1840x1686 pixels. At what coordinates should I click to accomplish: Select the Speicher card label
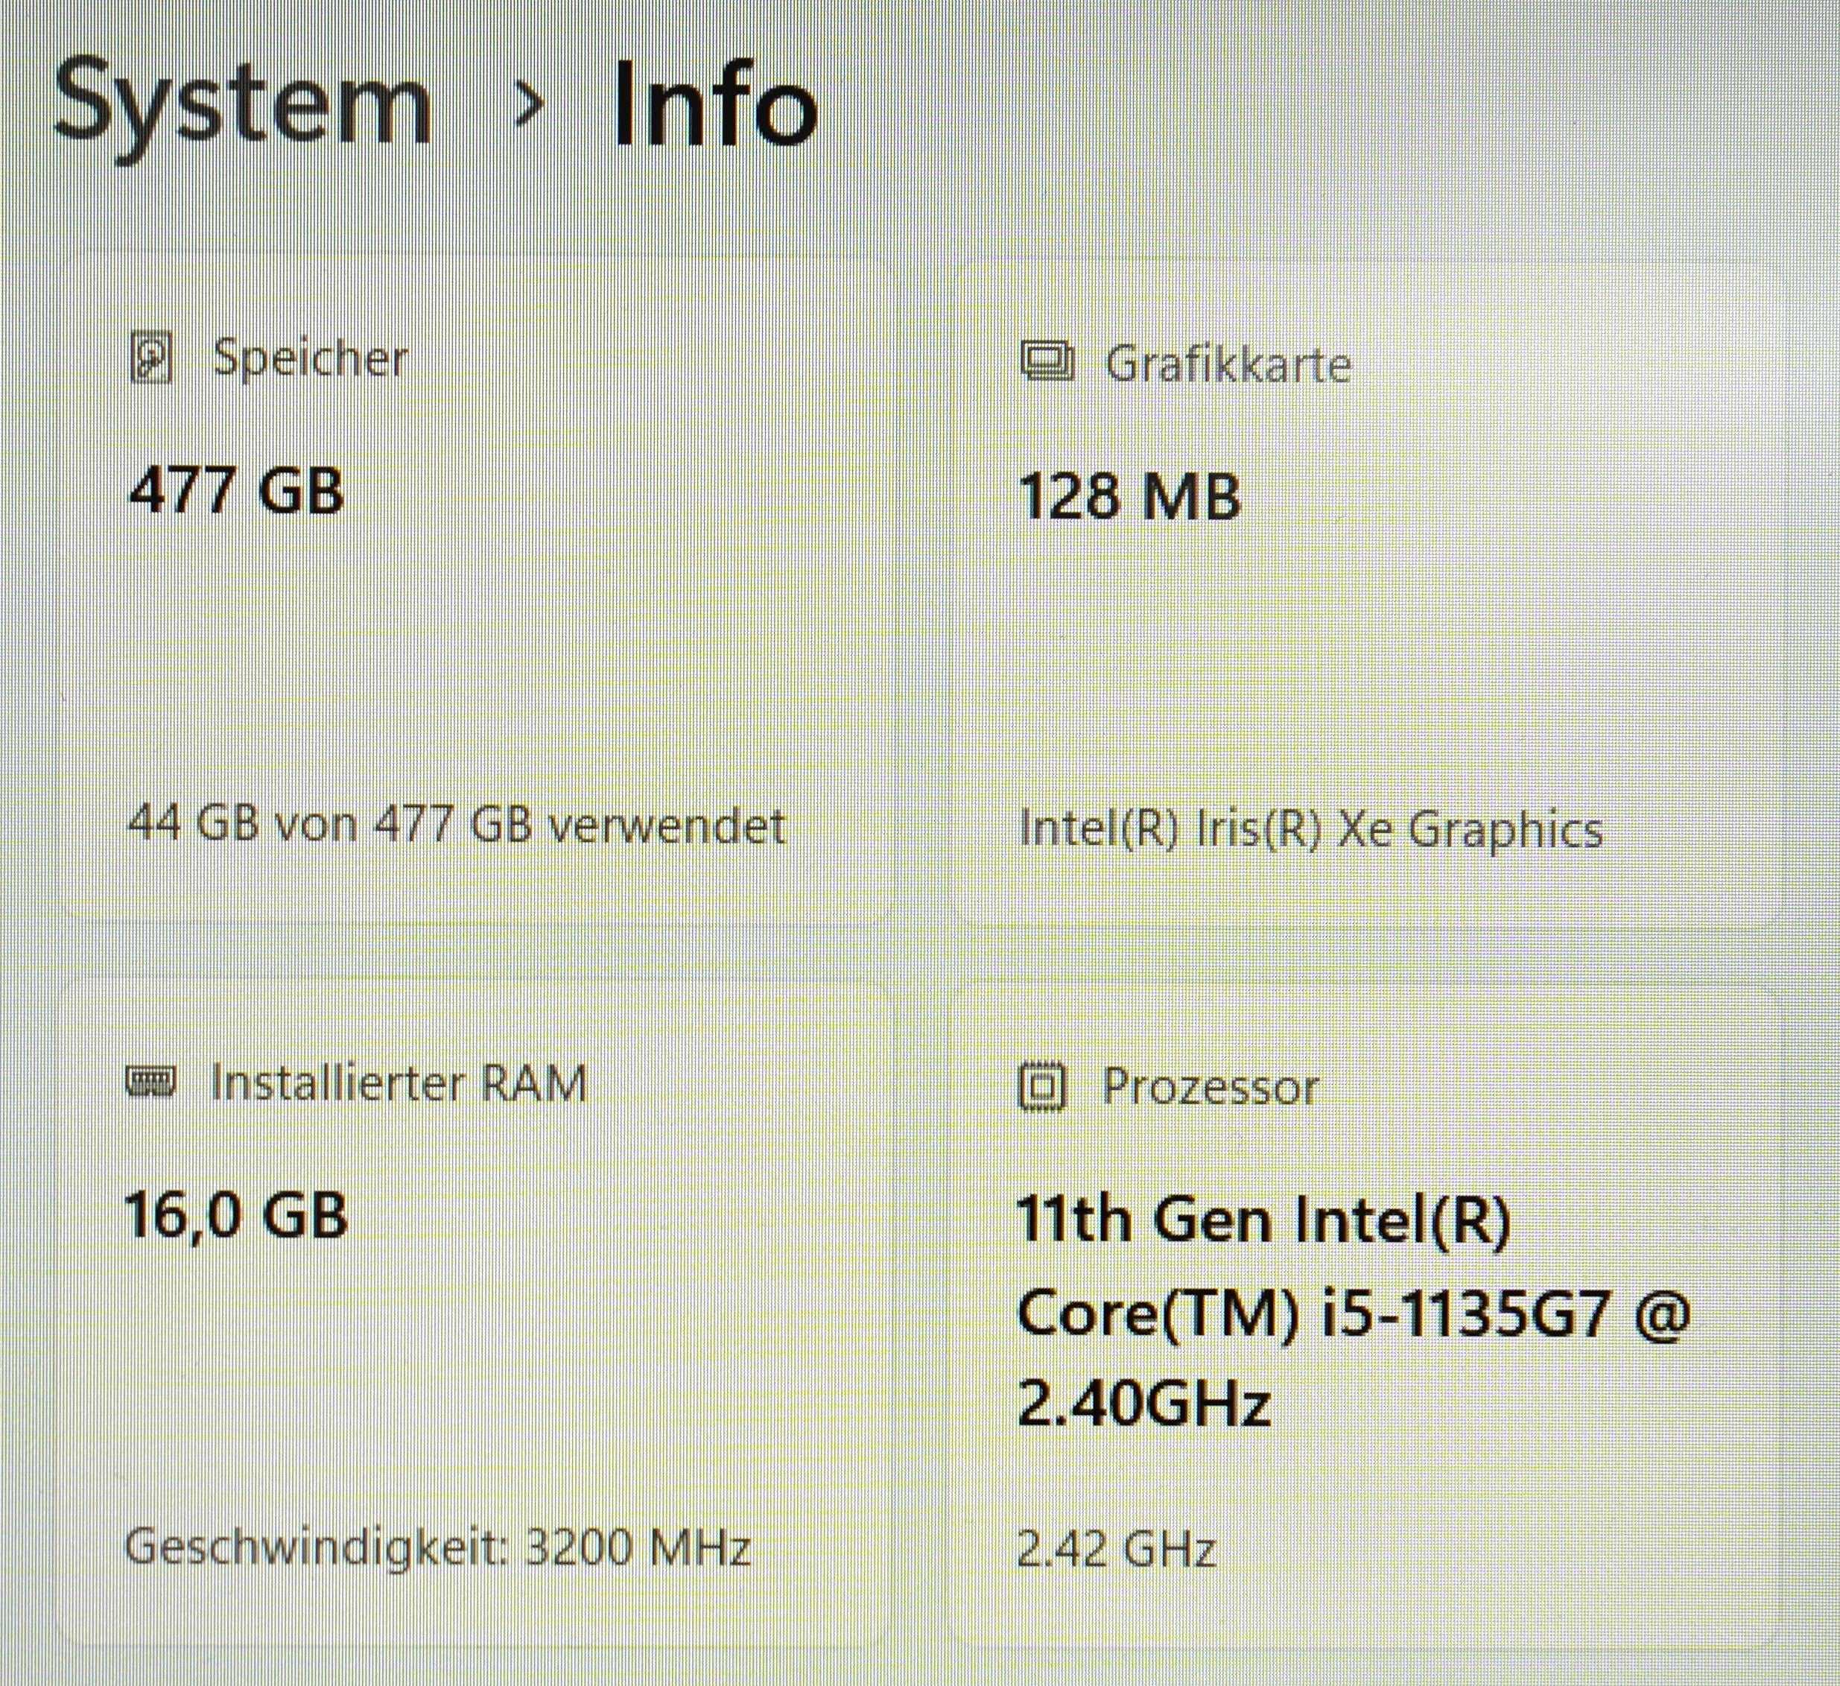point(311,358)
